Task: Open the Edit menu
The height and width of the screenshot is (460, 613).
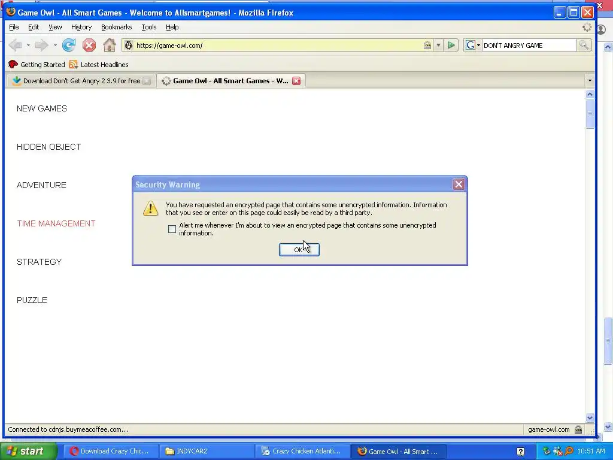Action: click(34, 27)
